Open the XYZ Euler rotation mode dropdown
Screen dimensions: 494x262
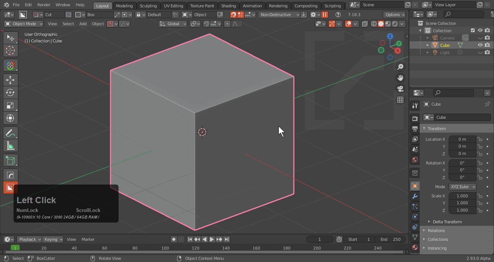click(463, 187)
